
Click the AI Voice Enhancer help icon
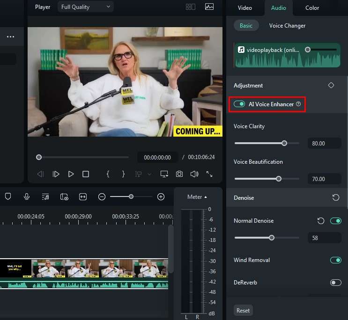click(x=298, y=104)
